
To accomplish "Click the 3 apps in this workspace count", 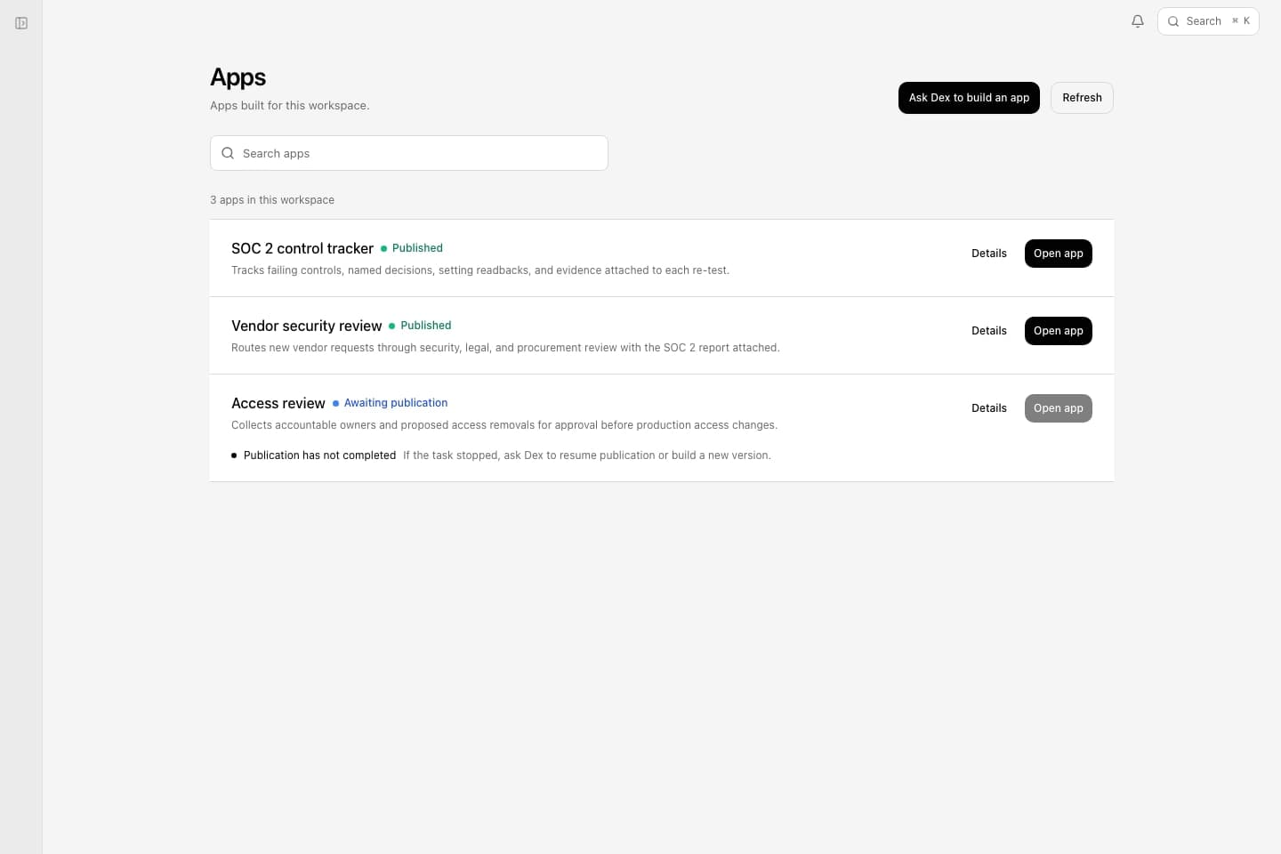I will click(272, 200).
